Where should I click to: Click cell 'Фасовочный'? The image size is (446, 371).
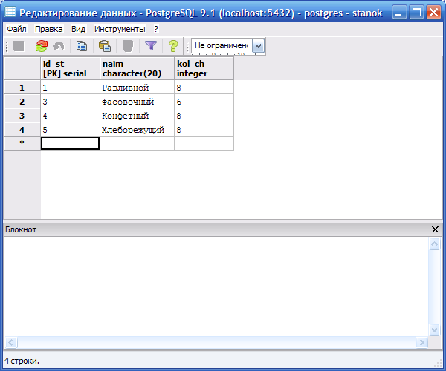coord(137,102)
